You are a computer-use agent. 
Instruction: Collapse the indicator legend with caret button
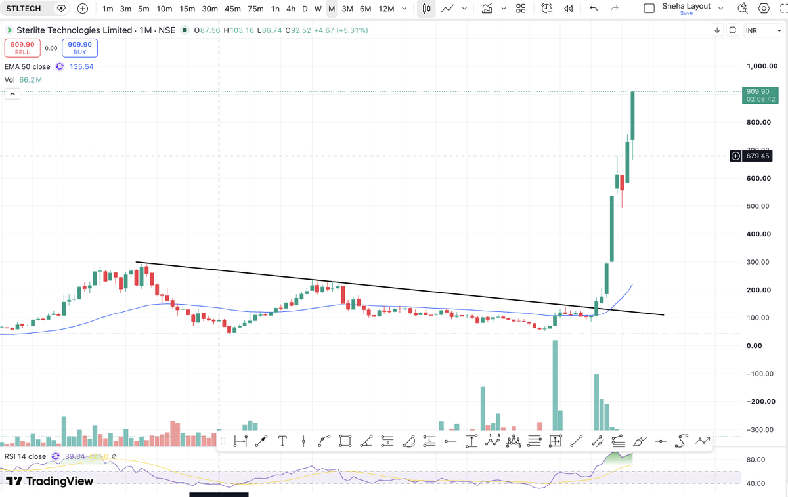tap(13, 94)
